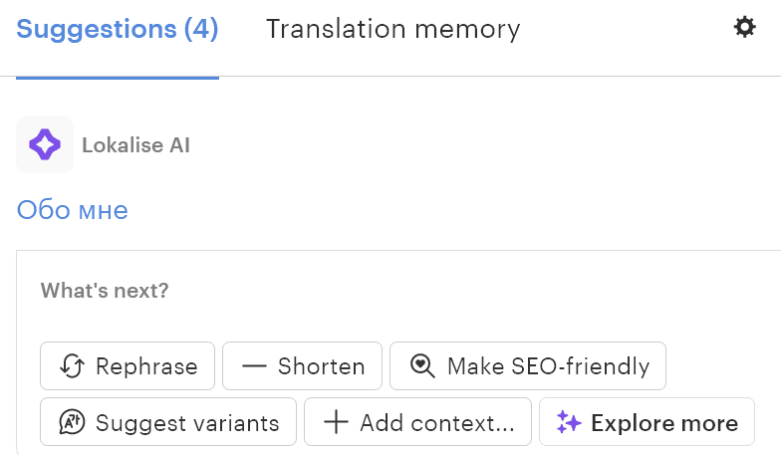The height and width of the screenshot is (455, 781).
Task: Select the Add context... text
Action: [437, 423]
